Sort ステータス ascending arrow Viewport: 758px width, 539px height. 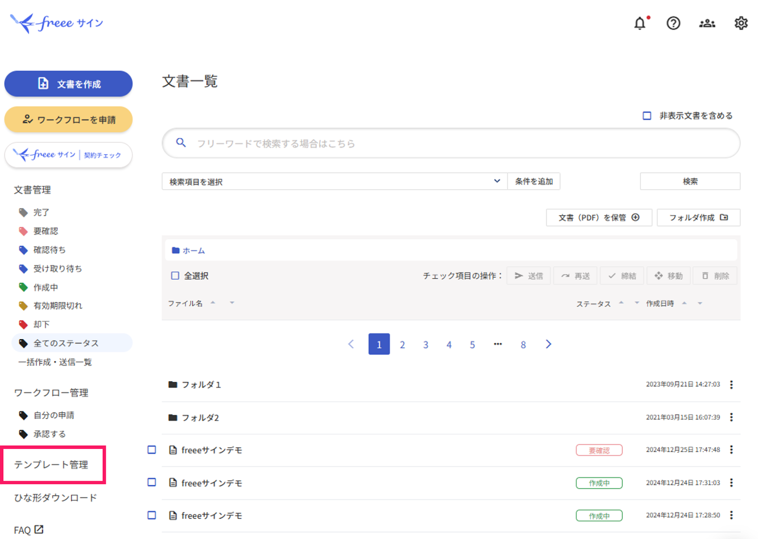point(621,302)
